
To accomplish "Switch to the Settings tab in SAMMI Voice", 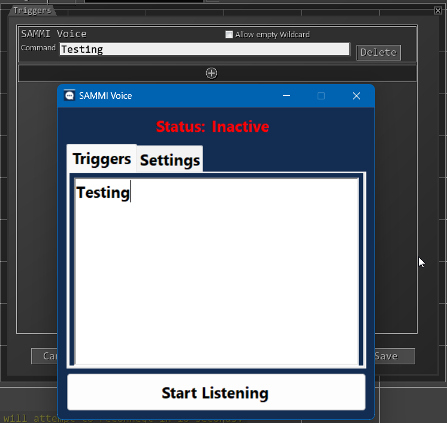I will pyautogui.click(x=170, y=159).
